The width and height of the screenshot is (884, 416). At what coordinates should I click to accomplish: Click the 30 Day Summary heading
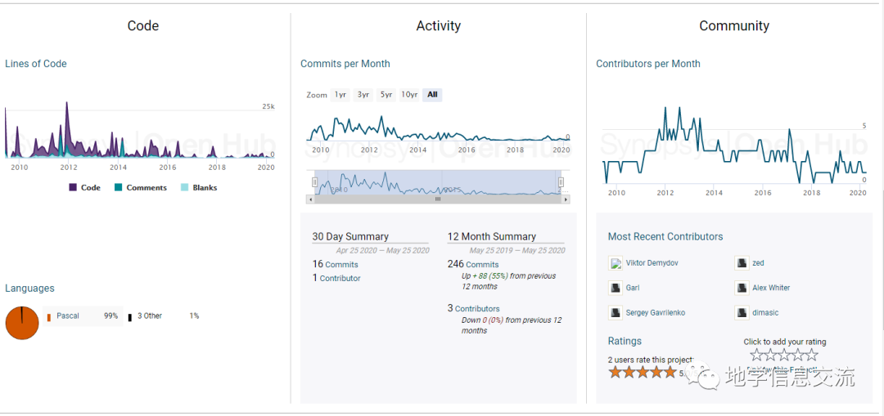(x=350, y=236)
